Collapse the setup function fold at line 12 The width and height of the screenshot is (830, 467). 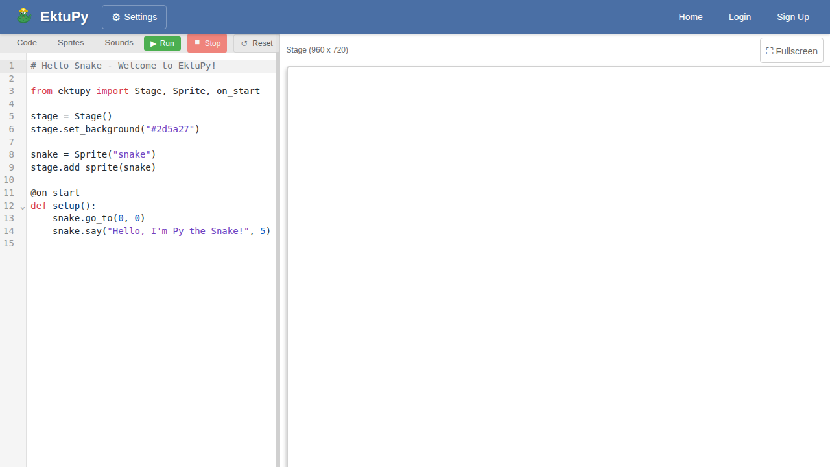click(23, 208)
